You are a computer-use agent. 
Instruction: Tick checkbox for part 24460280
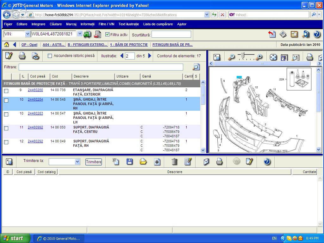(6, 91)
